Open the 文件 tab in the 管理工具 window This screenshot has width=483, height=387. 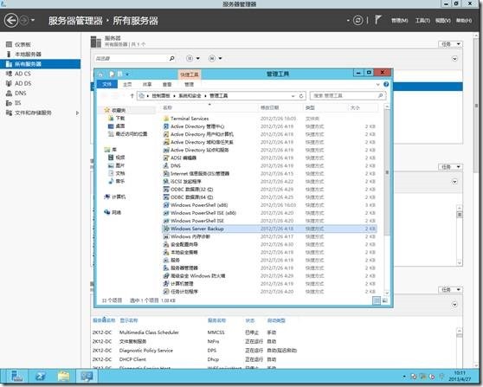106,85
